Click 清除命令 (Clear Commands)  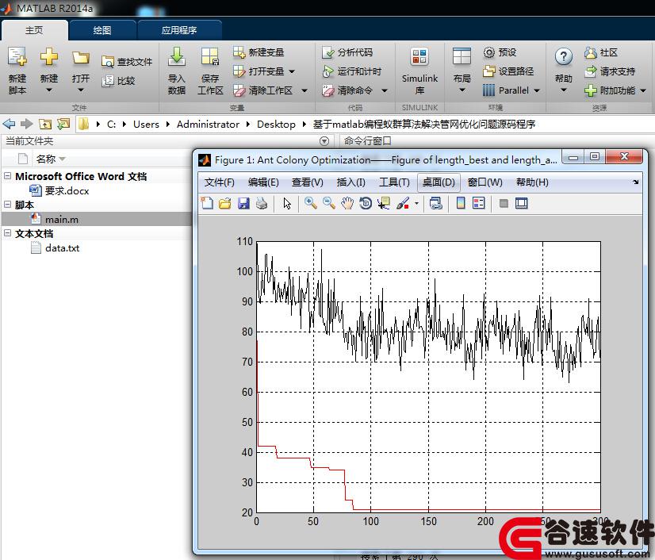(347, 90)
